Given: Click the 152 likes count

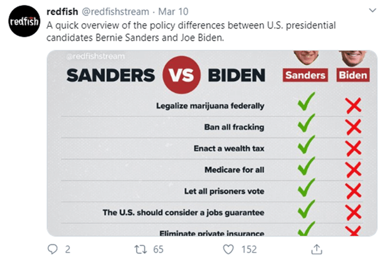Looking at the screenshot, I should pos(249,249).
